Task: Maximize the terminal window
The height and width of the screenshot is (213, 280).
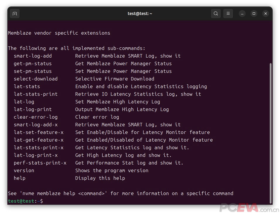Action: tap(254, 14)
